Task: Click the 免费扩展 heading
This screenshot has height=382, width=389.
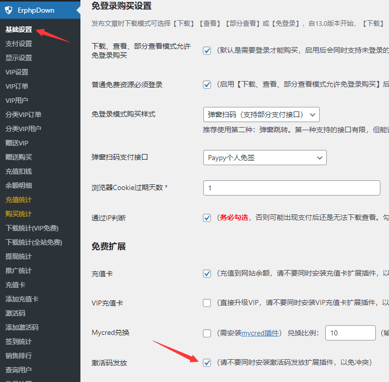Action: click(109, 246)
